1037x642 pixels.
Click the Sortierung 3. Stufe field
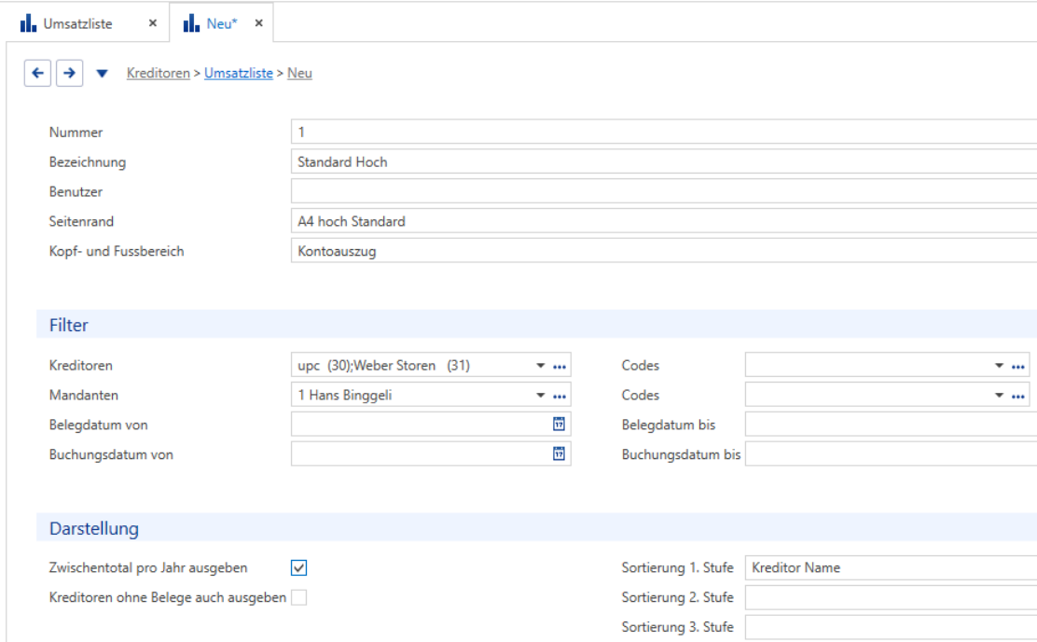coord(891,627)
